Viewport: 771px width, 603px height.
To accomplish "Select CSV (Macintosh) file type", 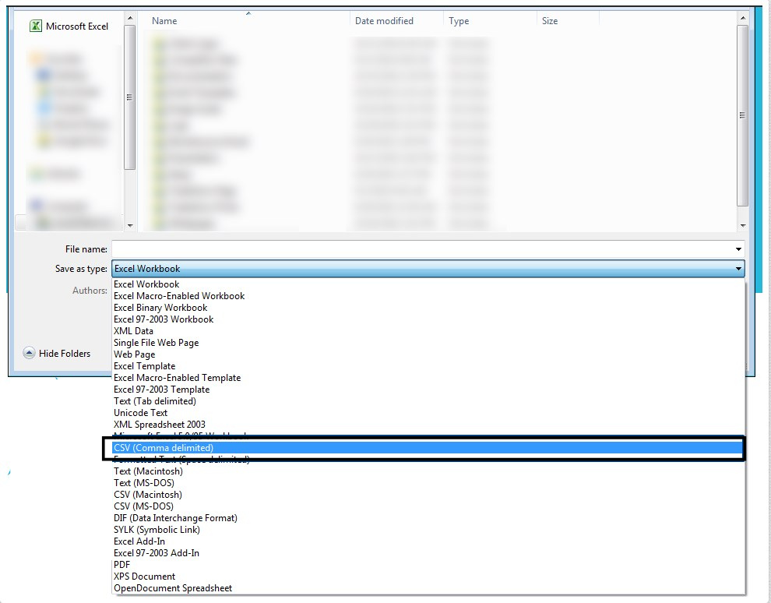I will [x=428, y=495].
